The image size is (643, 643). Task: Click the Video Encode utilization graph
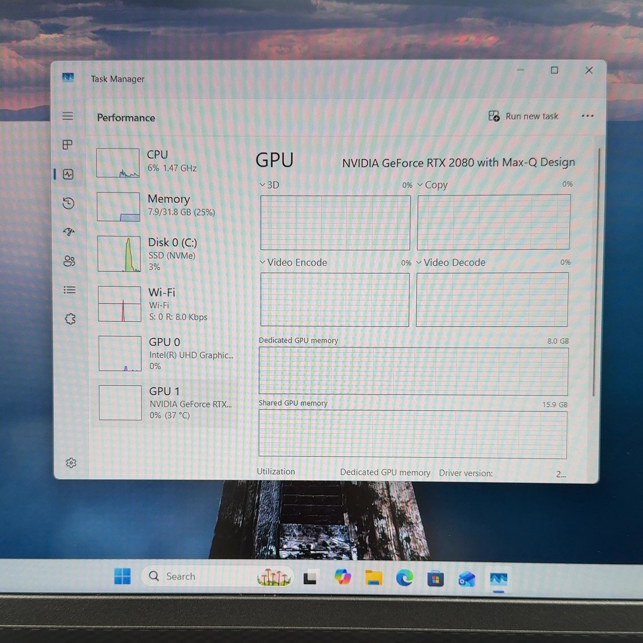[x=335, y=299]
